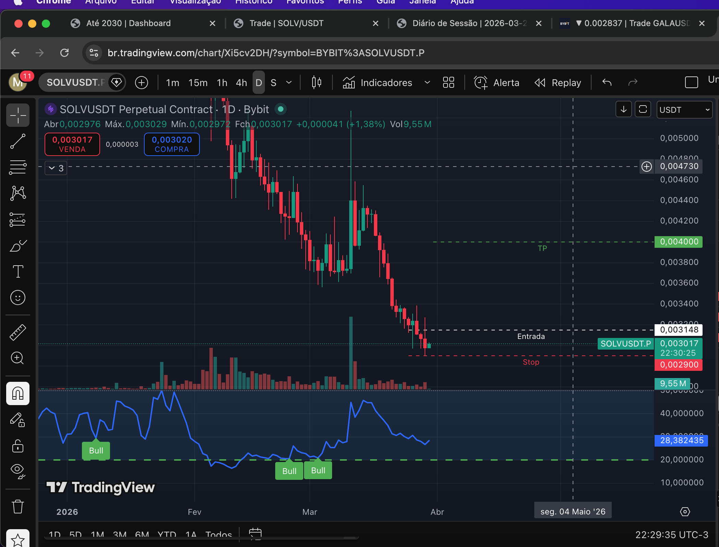Viewport: 719px width, 547px height.
Task: Select the Fibonacci retracement tool
Action: (x=18, y=168)
